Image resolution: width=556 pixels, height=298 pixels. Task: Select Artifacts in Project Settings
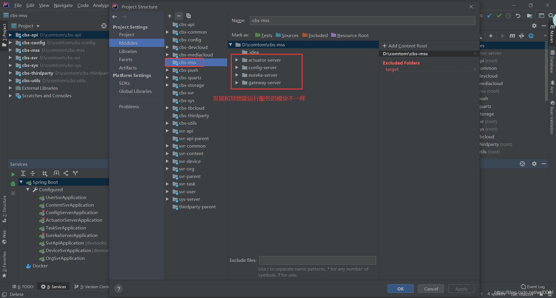tap(128, 68)
